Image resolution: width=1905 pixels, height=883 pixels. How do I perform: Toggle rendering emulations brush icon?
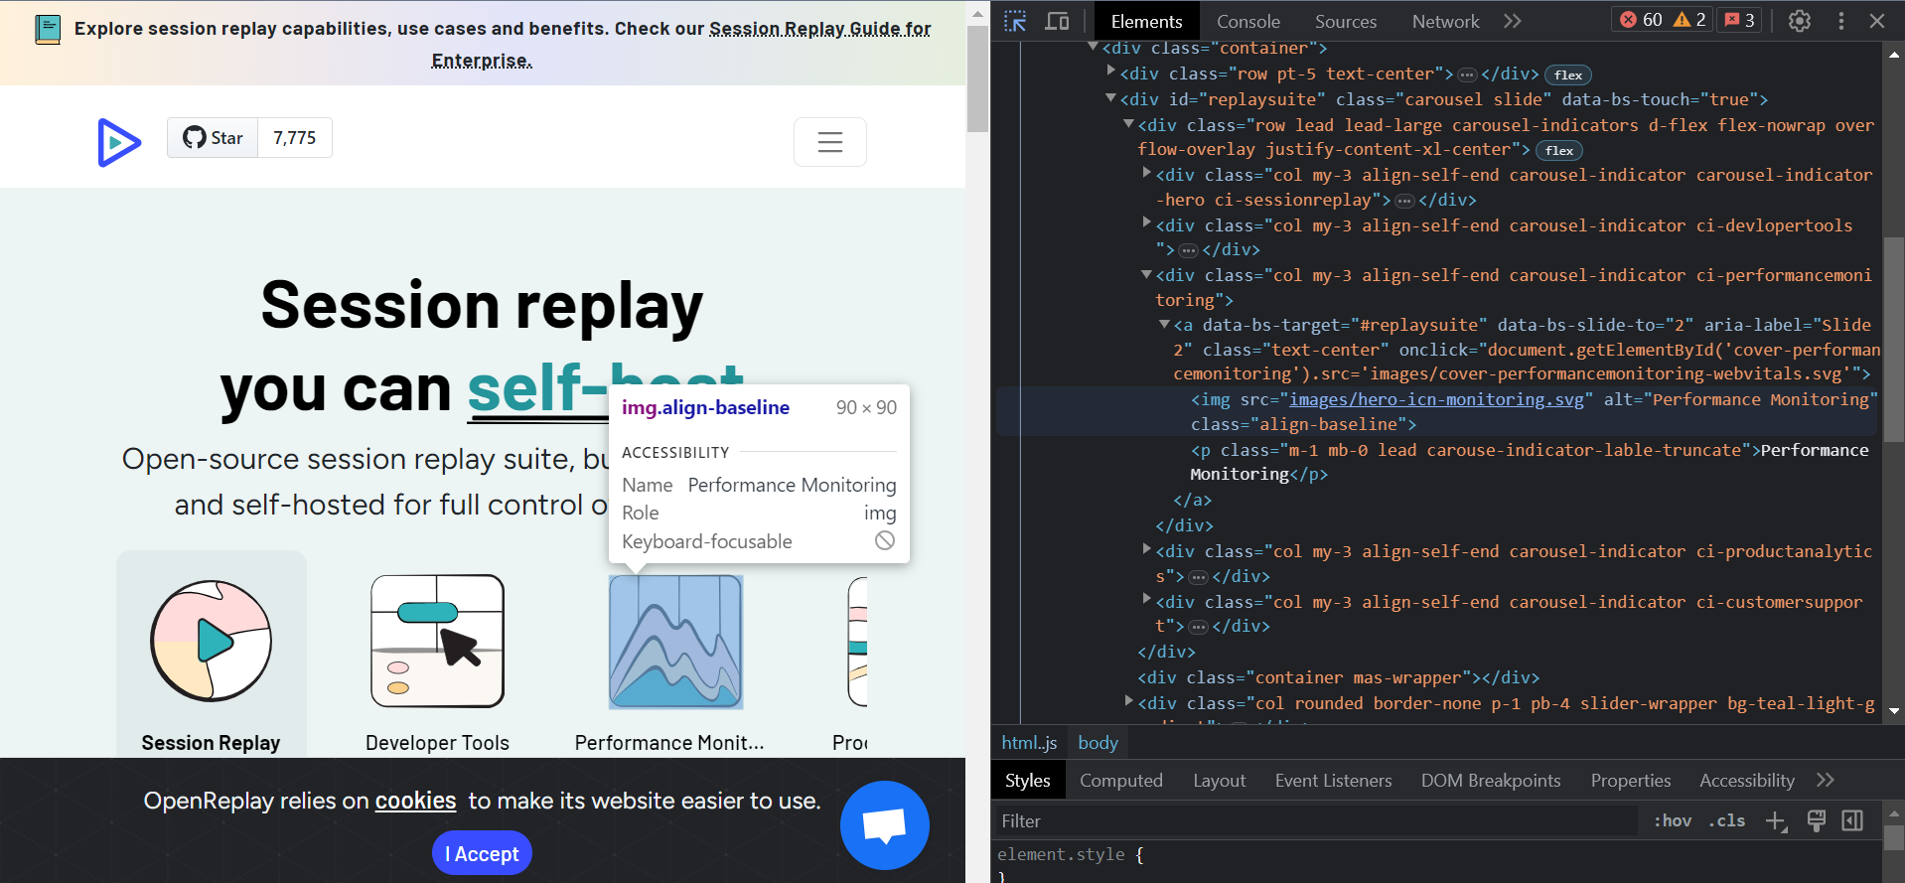1816,820
